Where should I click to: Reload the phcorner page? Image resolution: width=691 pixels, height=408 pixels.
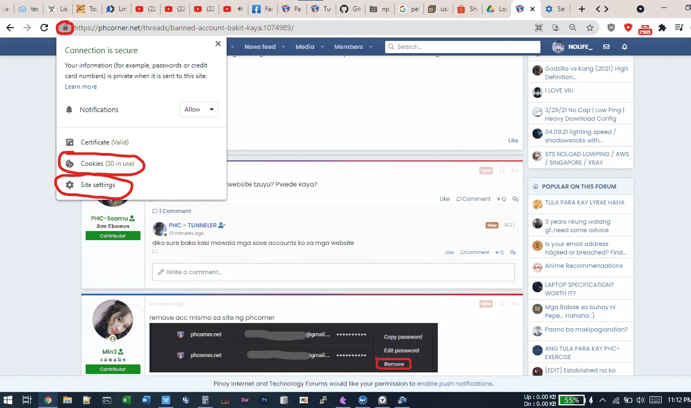(x=45, y=28)
